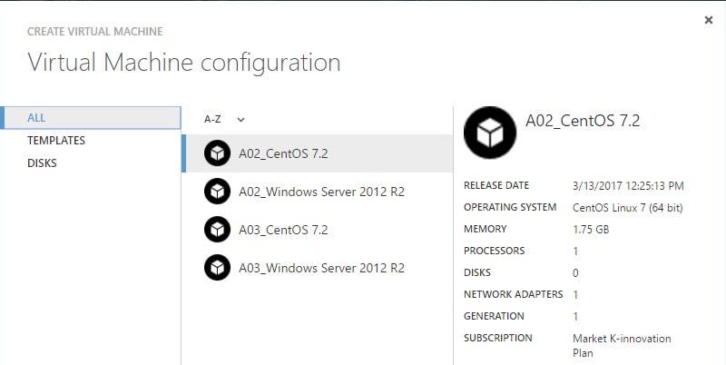Click the 1.75 GB memory value

[x=592, y=229]
